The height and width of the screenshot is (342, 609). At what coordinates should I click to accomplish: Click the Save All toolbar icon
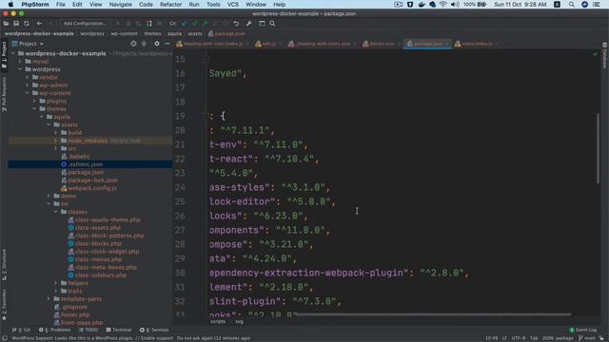point(16,24)
